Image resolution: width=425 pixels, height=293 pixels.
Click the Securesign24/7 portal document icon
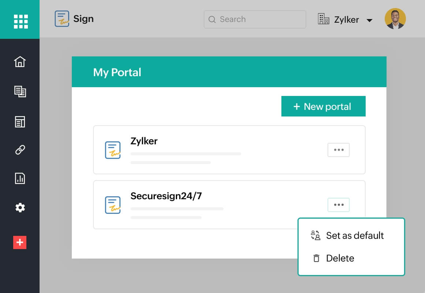click(x=112, y=205)
